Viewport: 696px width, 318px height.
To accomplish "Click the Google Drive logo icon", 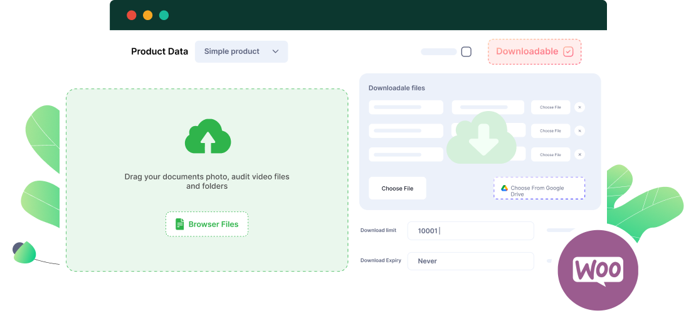I will coord(504,188).
